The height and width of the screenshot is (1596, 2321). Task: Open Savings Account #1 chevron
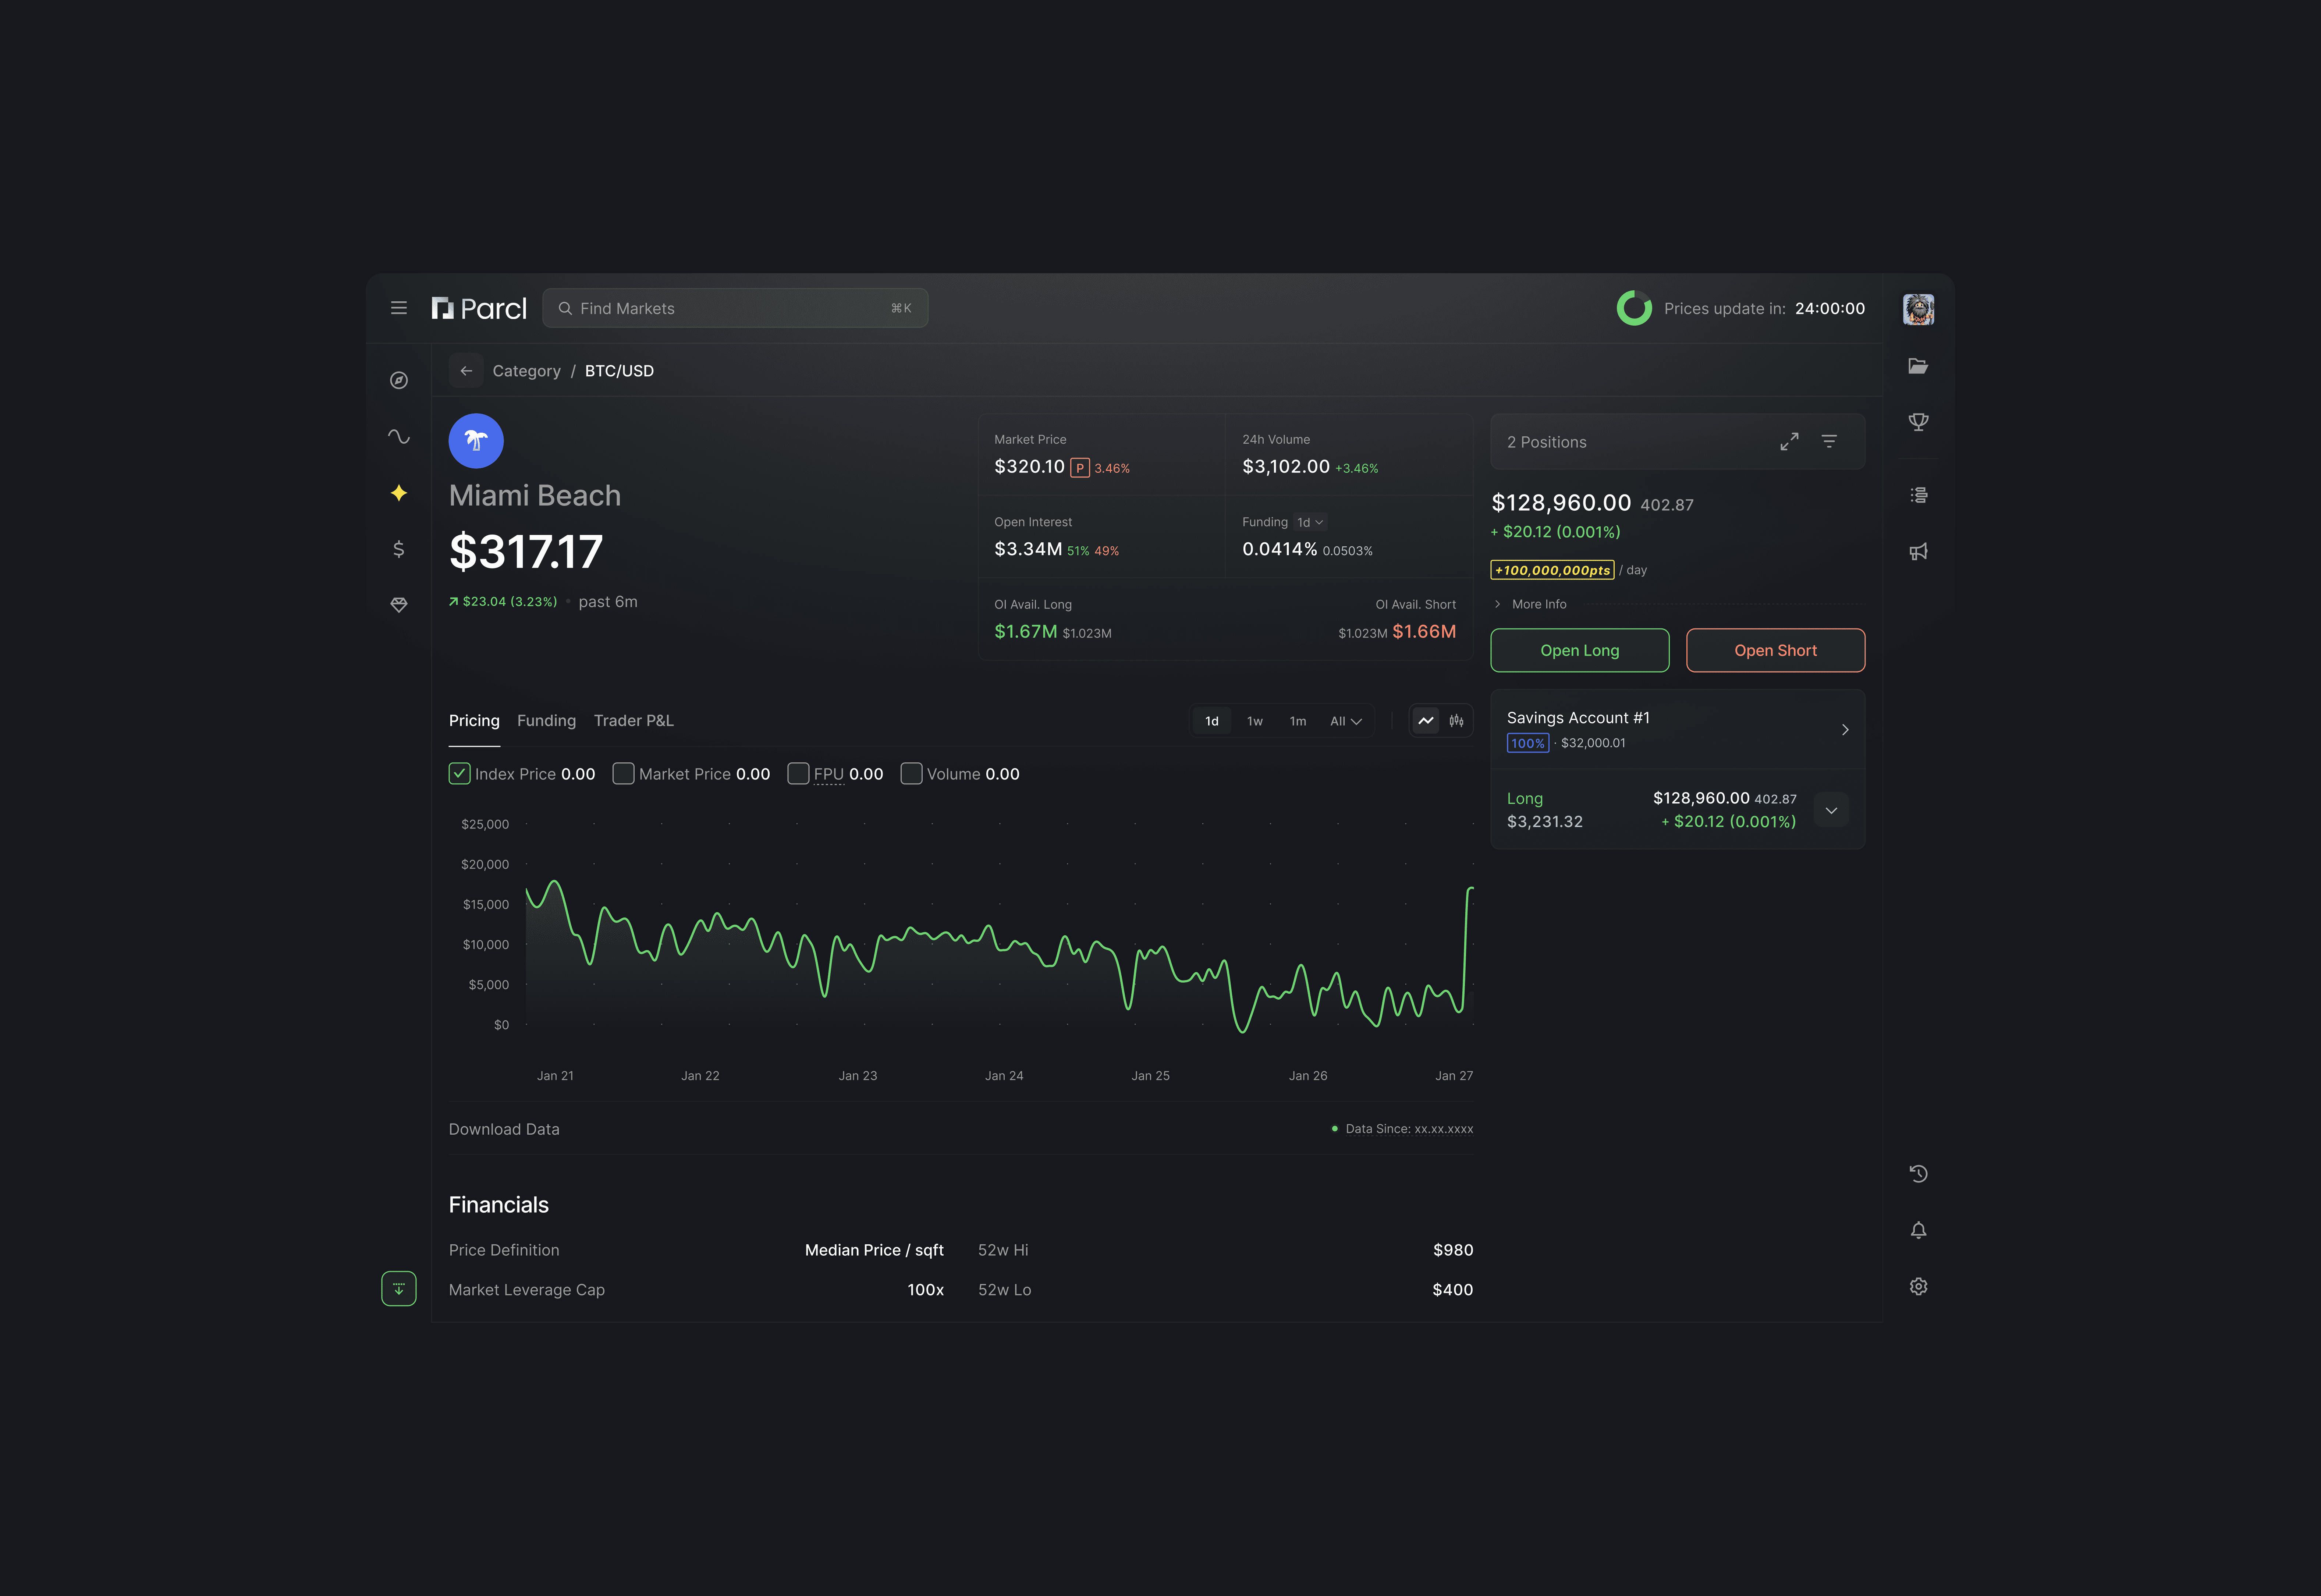point(1845,730)
